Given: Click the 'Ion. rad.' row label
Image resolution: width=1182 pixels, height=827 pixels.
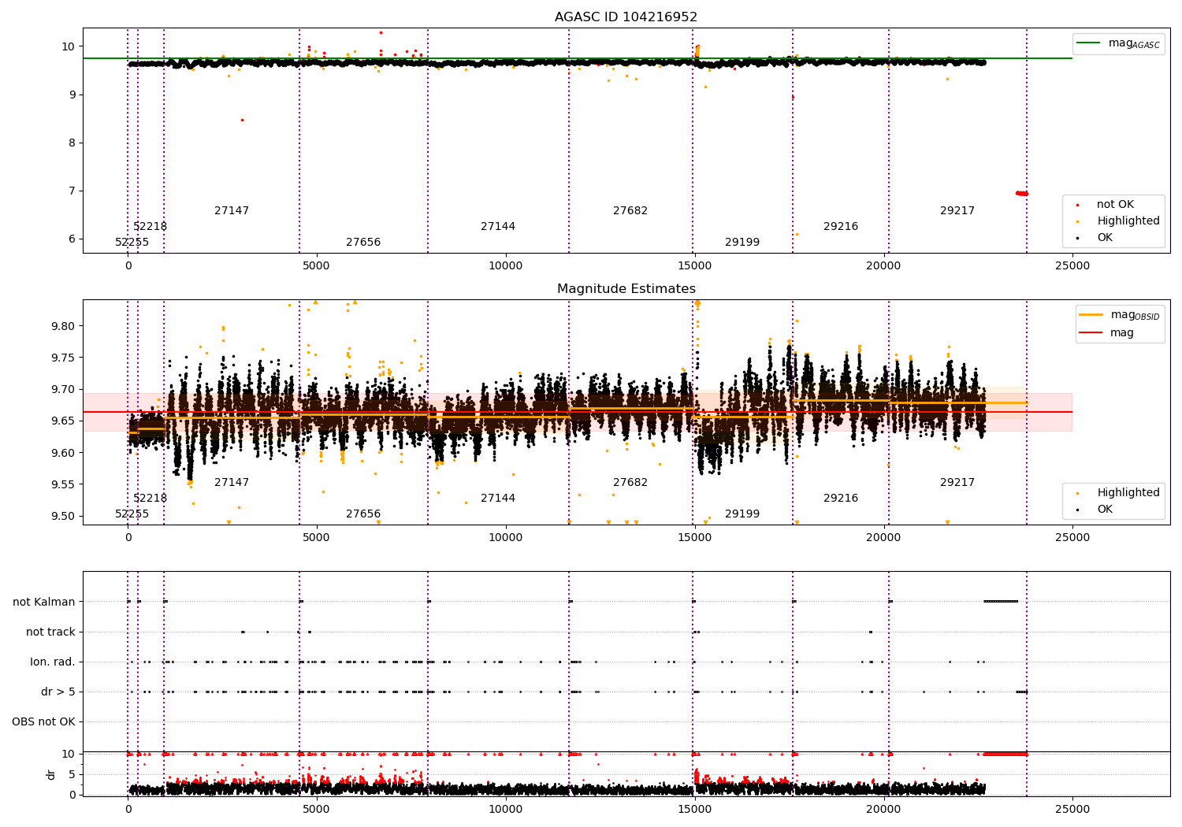Looking at the screenshot, I should (53, 662).
